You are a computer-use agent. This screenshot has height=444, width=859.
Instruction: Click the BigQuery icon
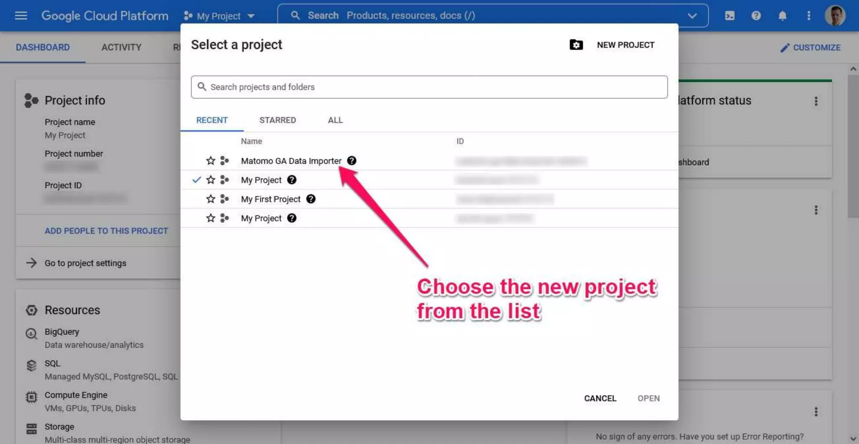pyautogui.click(x=31, y=334)
